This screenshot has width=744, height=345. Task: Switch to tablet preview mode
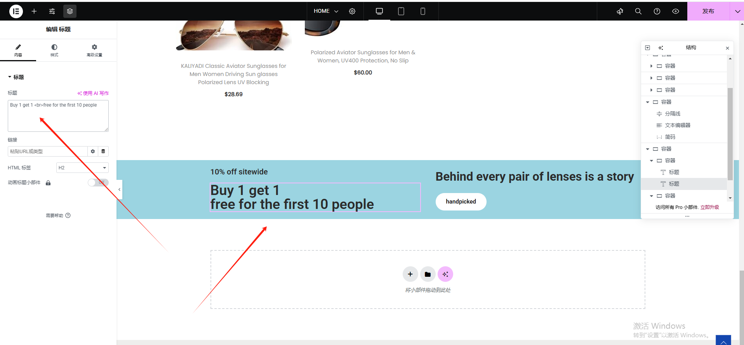click(x=401, y=11)
